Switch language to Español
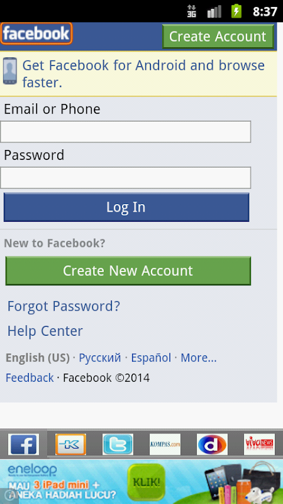 click(151, 358)
